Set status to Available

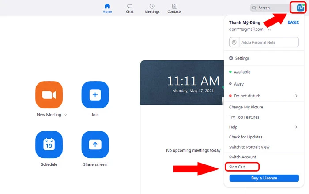[242, 72]
